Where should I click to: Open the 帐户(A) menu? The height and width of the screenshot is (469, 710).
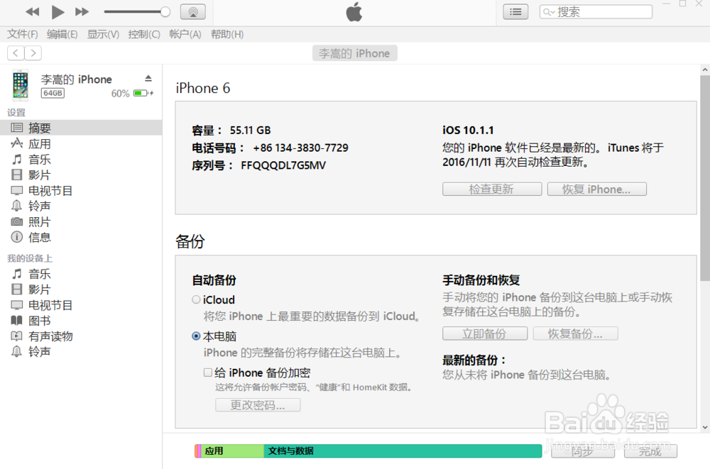[185, 34]
